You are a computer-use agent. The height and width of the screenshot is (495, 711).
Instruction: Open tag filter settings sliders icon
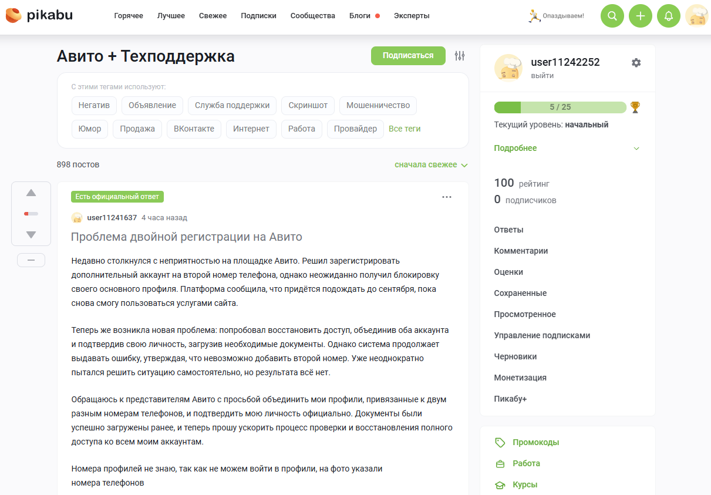[460, 56]
